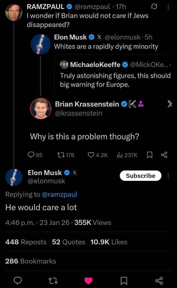Open the 448 Reposts list
The height and width of the screenshot is (288, 177).
click(26, 242)
